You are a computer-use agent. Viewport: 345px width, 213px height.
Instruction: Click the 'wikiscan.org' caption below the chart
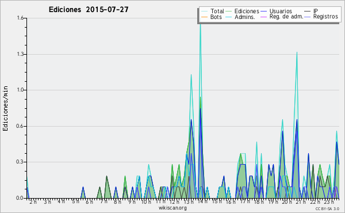172,208
